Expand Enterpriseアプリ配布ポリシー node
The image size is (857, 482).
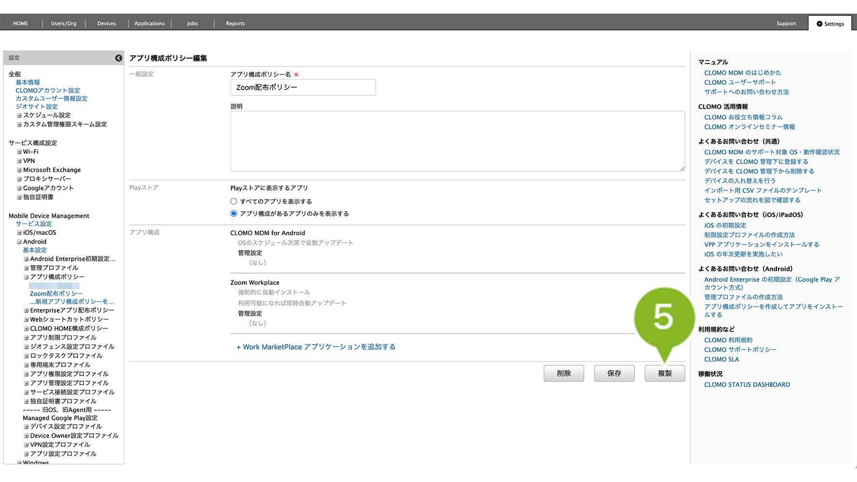[x=27, y=310]
